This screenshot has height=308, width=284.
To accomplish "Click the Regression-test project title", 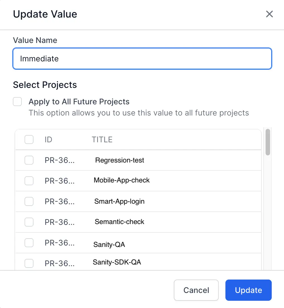I will (x=120, y=160).
